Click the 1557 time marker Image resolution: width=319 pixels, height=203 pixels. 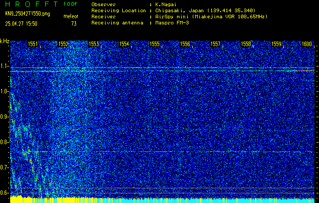tap(216, 44)
